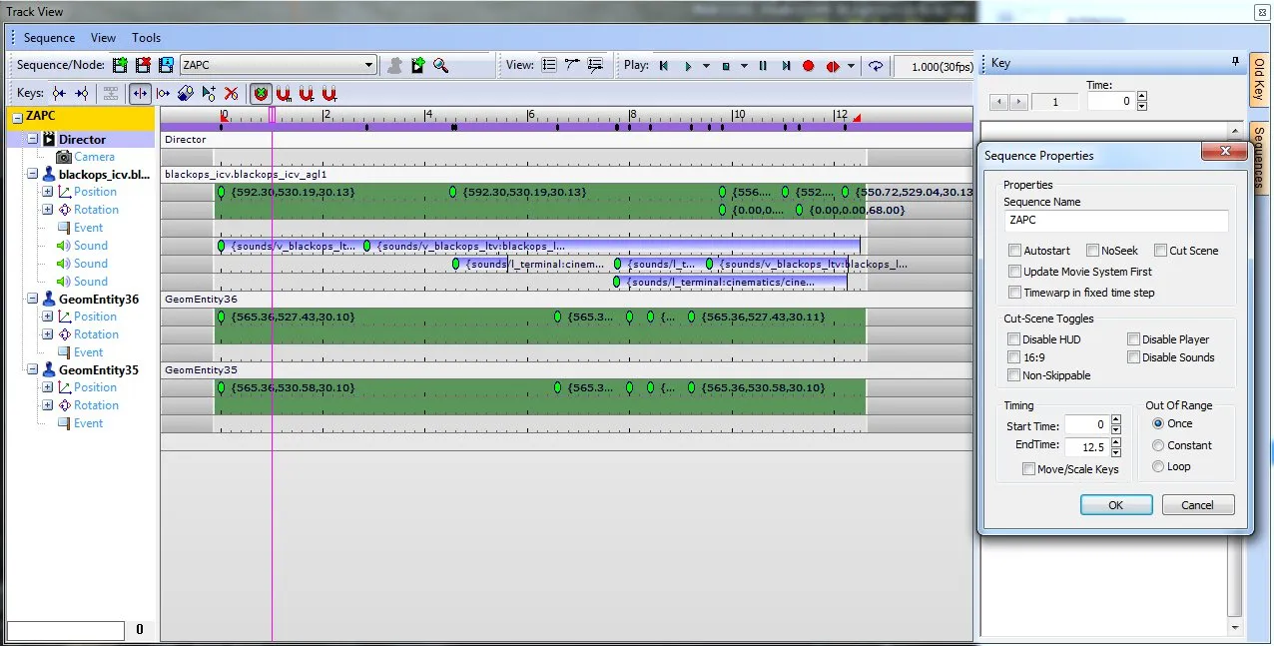Collapse the Director node in the tree
Screen dimensions: 1274x646
point(33,139)
